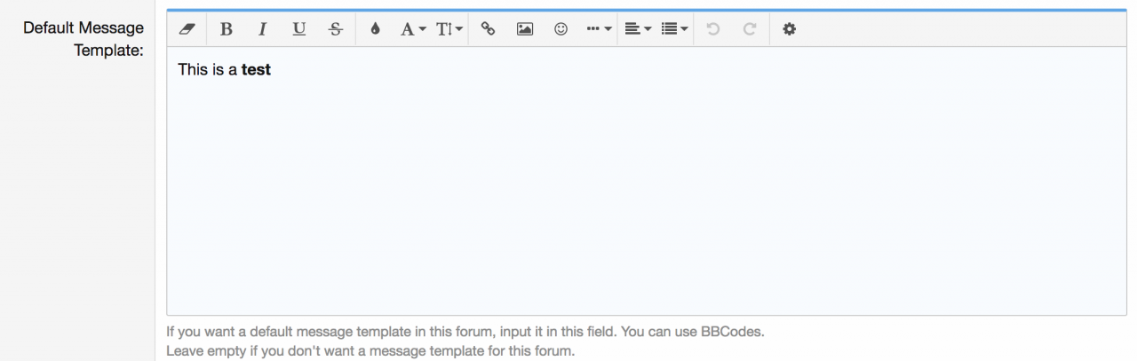Insert a link using chain icon

pyautogui.click(x=488, y=29)
